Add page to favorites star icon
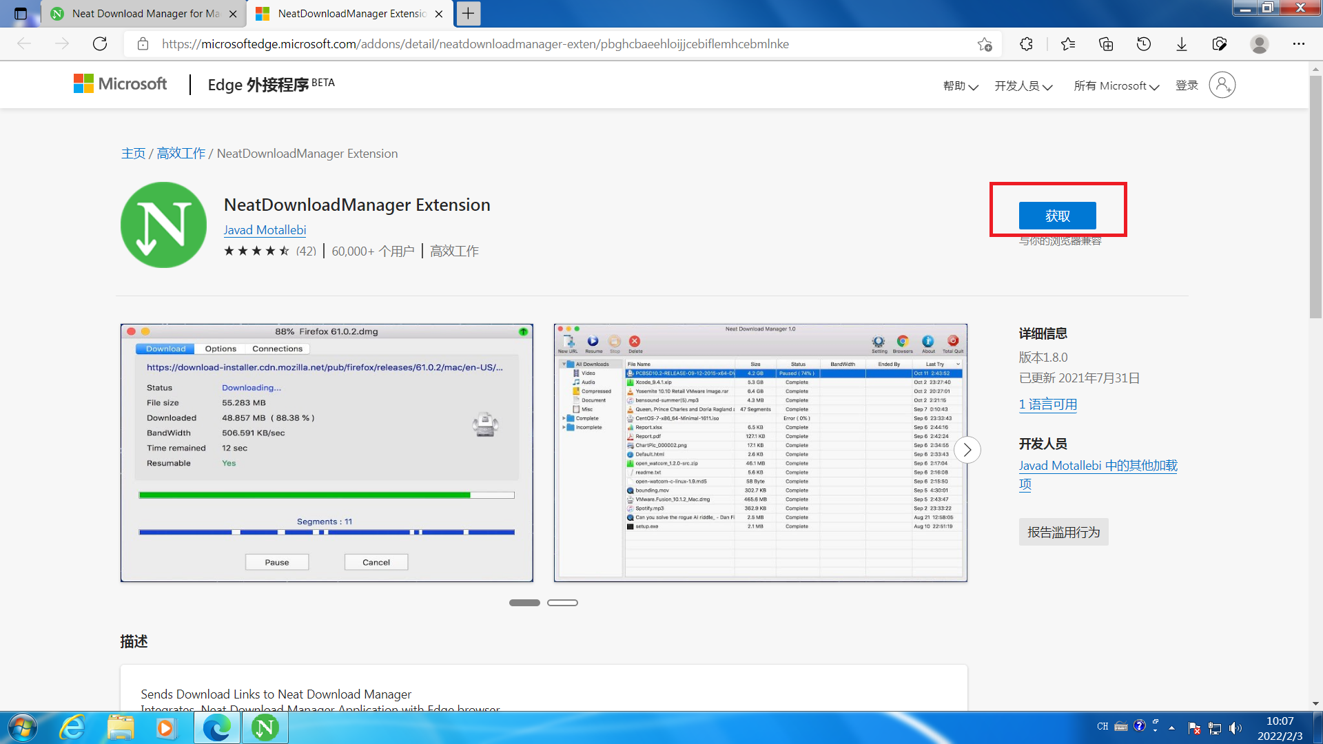 [985, 44]
